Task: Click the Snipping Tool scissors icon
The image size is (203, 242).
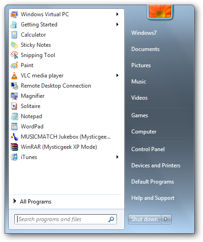Action: [x=14, y=55]
